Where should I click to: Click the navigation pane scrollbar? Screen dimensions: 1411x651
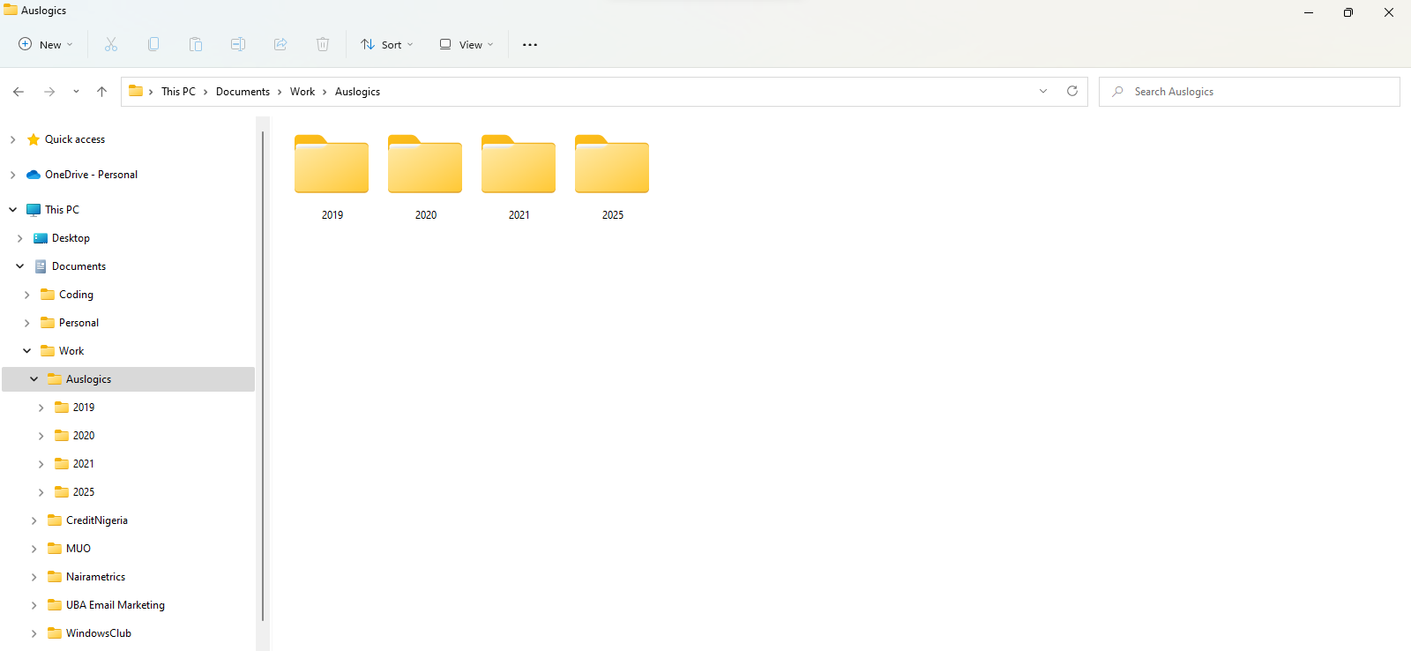pos(263,377)
